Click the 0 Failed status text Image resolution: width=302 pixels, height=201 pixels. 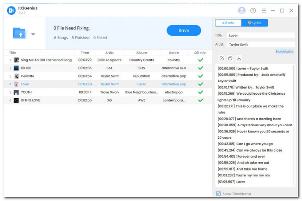100,38
